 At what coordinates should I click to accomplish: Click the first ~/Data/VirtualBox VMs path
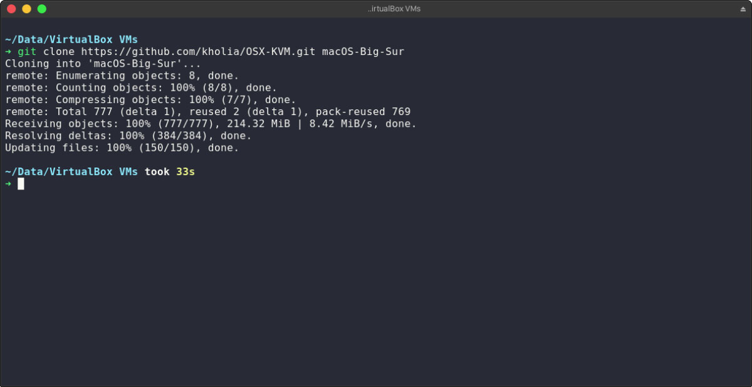pyautogui.click(x=71, y=40)
